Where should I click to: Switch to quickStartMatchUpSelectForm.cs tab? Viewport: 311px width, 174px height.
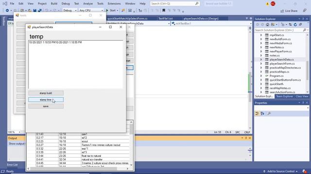[127, 18]
